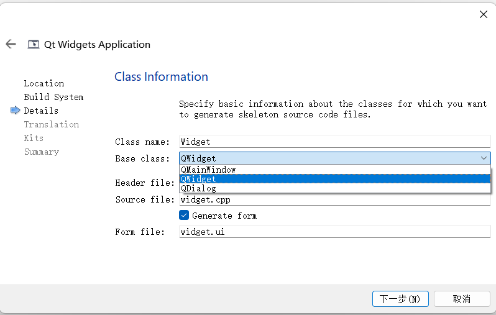Image resolution: width=496 pixels, height=315 pixels.
Task: Select the Build System step
Action: pyautogui.click(x=53, y=97)
